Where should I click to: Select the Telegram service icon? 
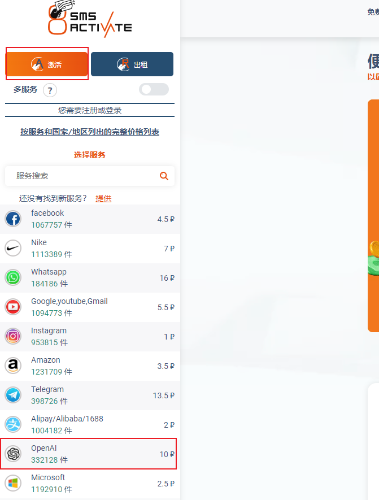[13, 395]
